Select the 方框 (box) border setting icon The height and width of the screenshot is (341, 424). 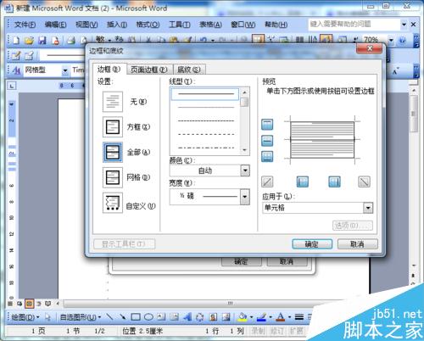pos(113,127)
